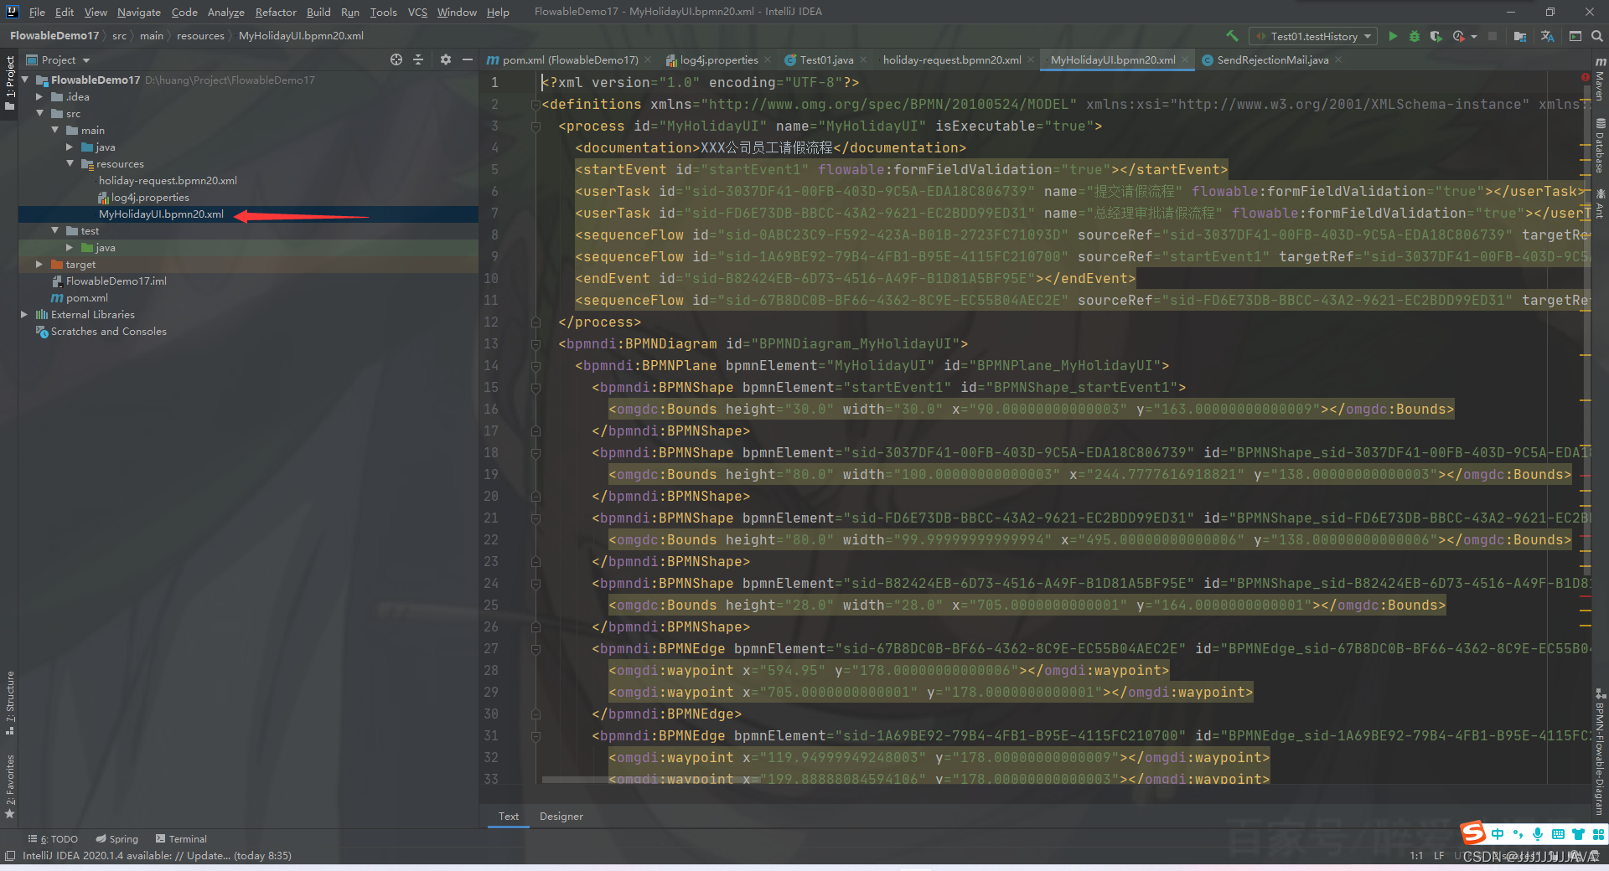
Task: Click the Sogou microphone voice input icon
Action: 1538,834
